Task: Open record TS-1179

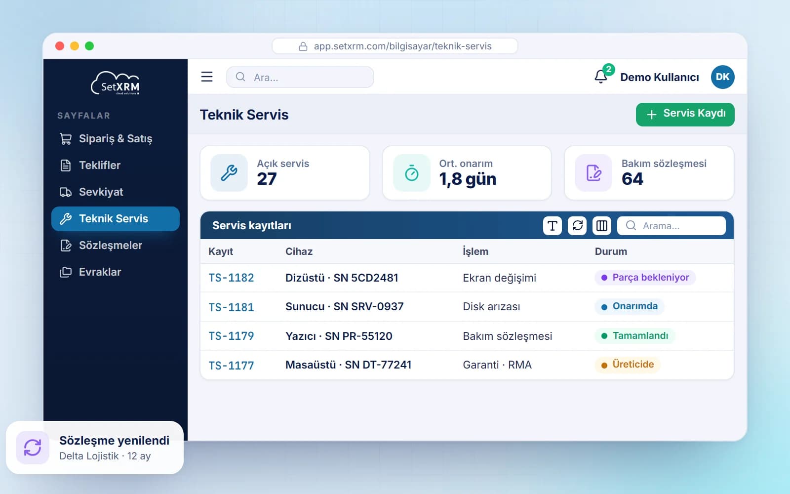Action: pos(231,336)
